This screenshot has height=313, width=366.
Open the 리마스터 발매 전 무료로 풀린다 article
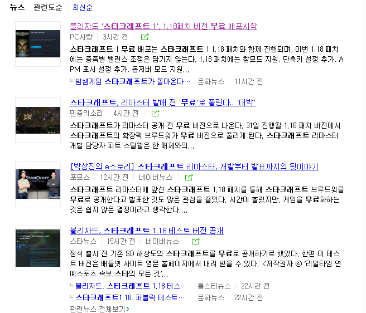coord(162,102)
